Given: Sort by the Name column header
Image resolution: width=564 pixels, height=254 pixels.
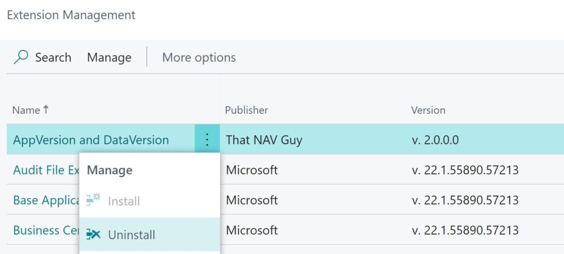Looking at the screenshot, I should coord(26,110).
